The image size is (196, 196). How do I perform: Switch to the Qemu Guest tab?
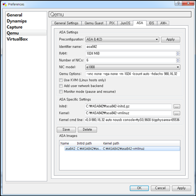tap(94, 23)
